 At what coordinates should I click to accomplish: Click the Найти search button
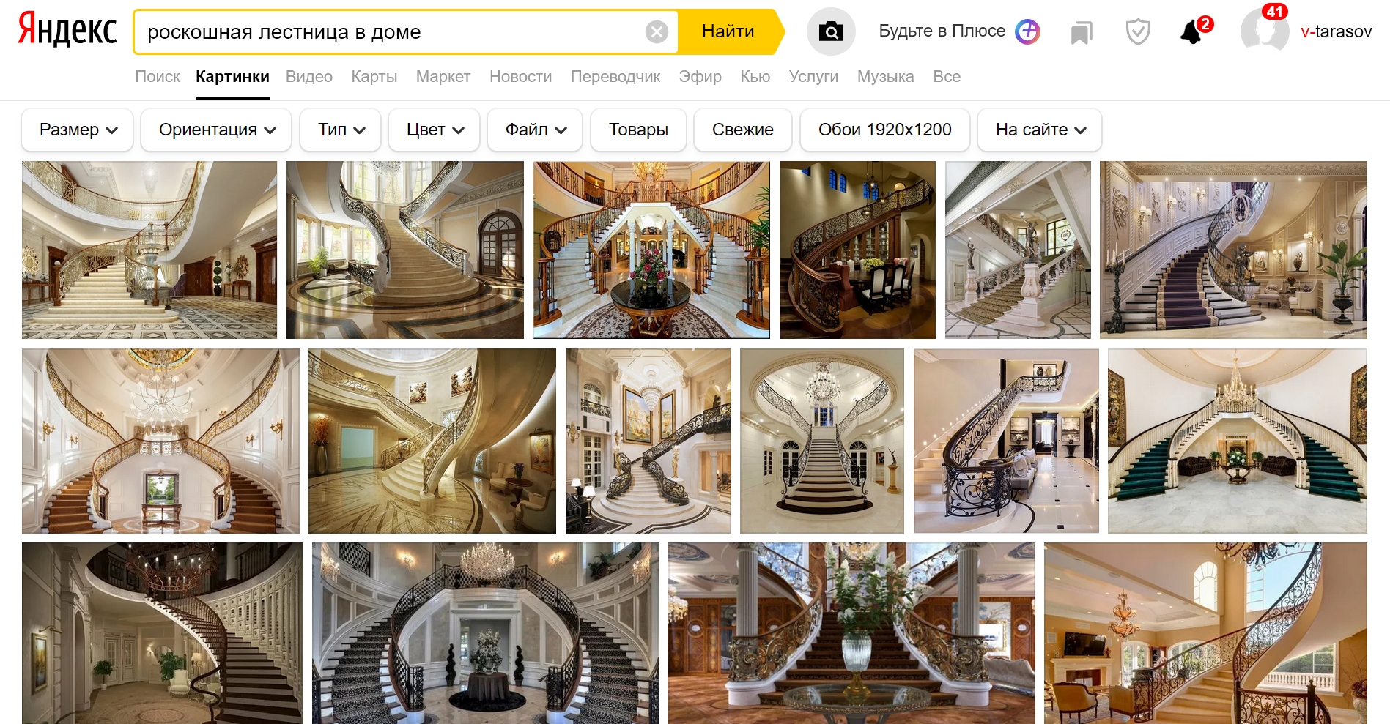tap(728, 31)
